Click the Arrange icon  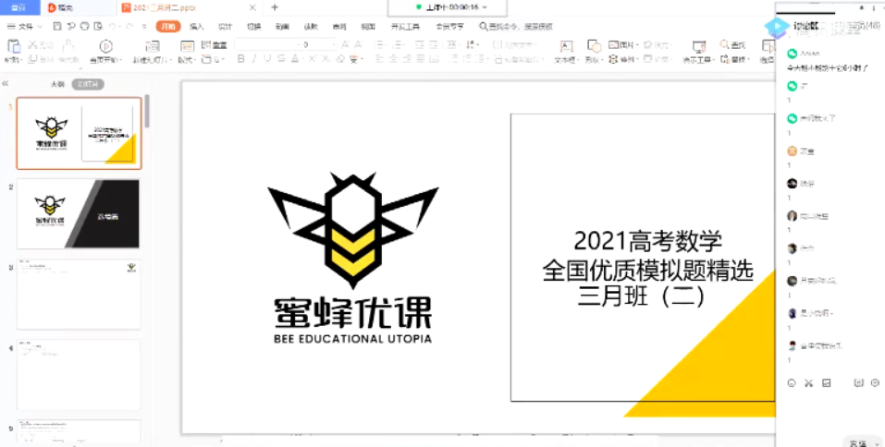pyautogui.click(x=613, y=59)
